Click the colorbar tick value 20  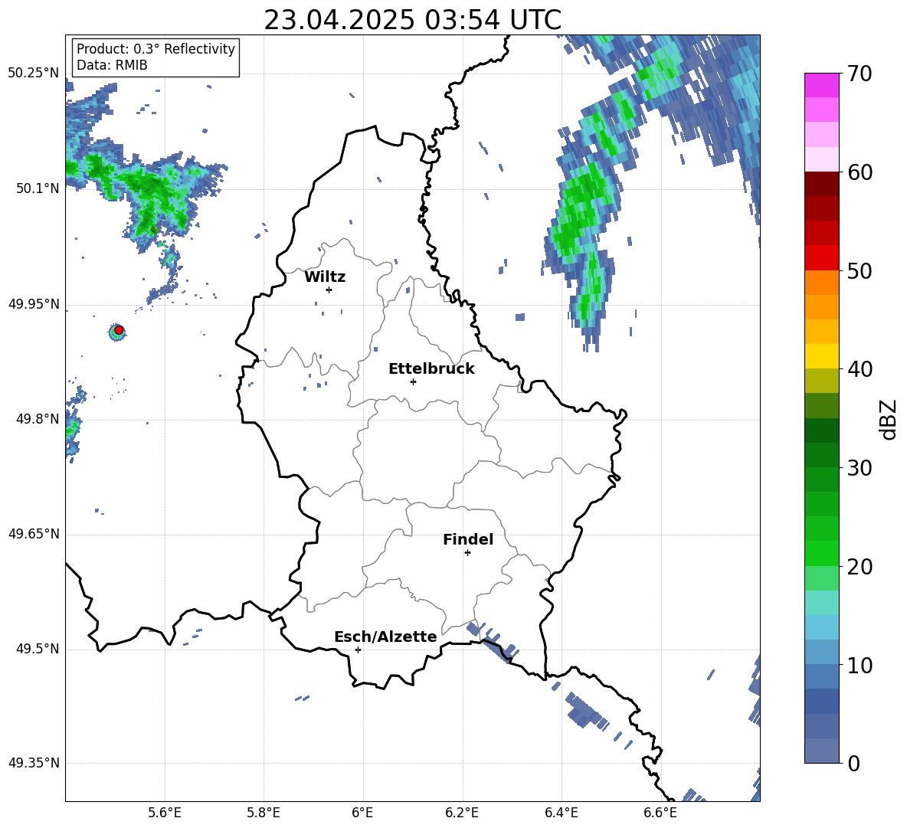coord(860,567)
